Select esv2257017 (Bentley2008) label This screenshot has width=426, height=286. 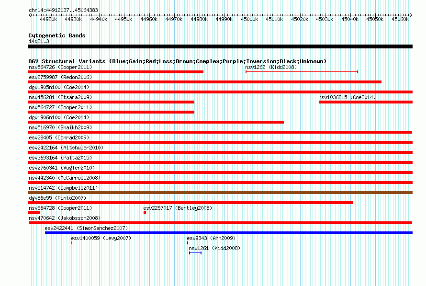coord(178,208)
